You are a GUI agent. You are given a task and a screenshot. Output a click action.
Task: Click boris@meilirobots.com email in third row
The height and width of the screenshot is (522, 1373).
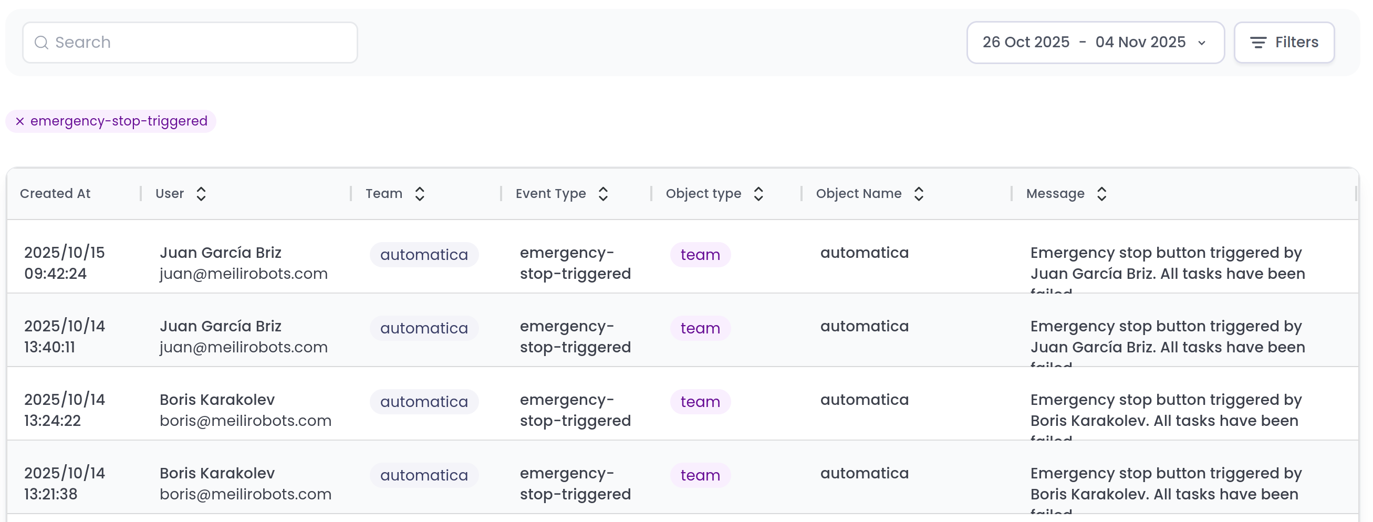(x=245, y=421)
